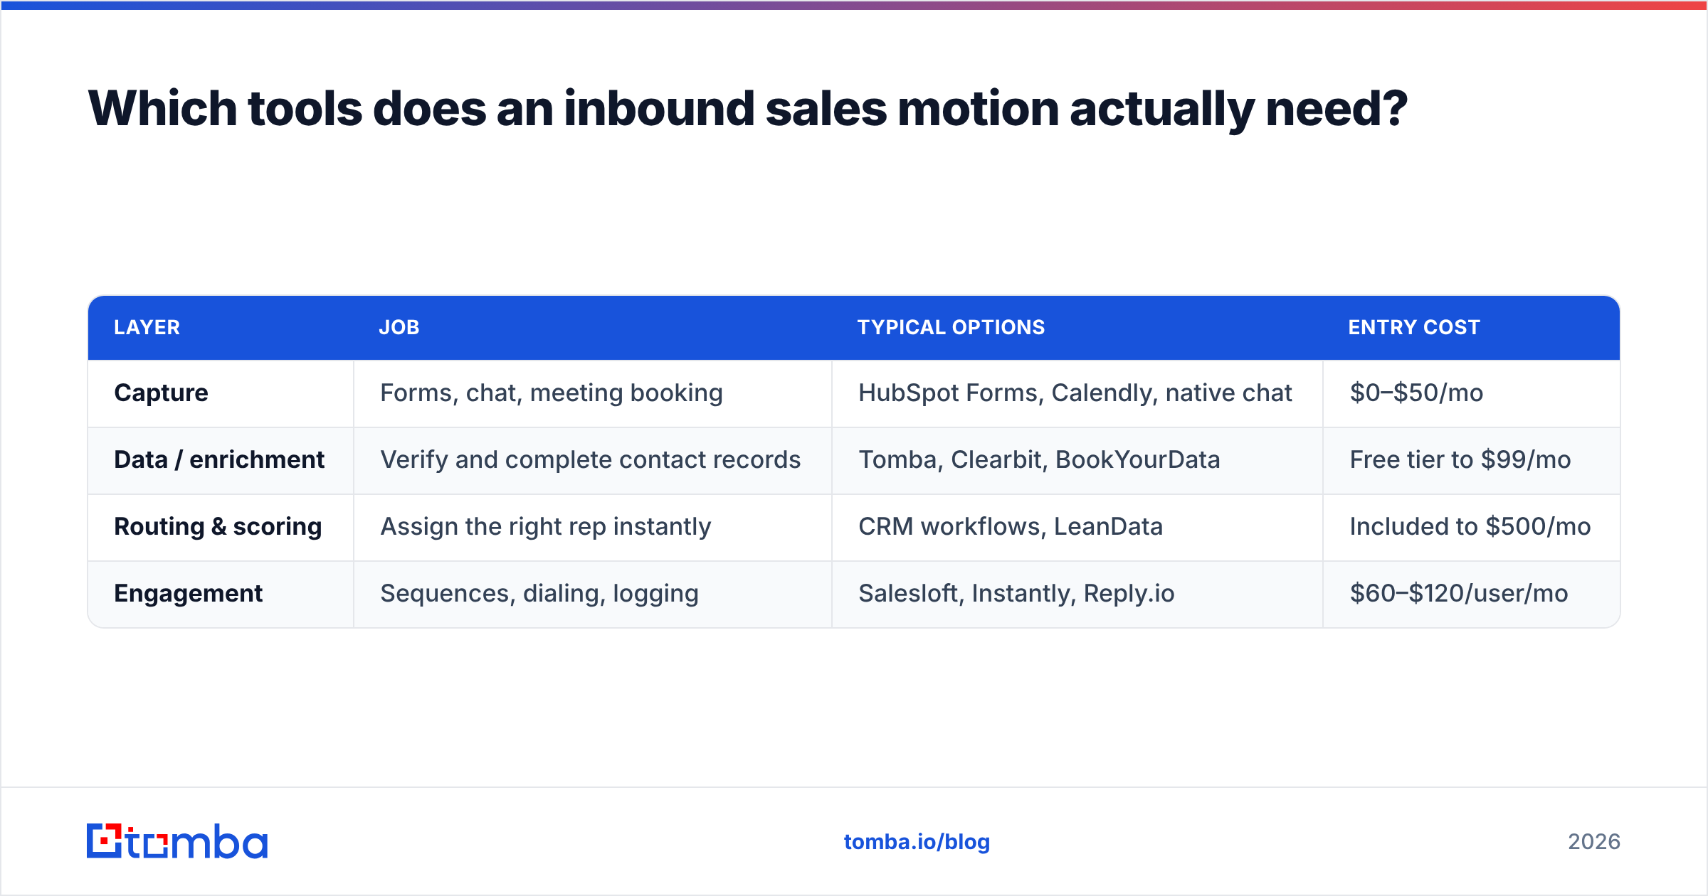Click the 'Forms, chat, meeting booking' cell

[552, 393]
